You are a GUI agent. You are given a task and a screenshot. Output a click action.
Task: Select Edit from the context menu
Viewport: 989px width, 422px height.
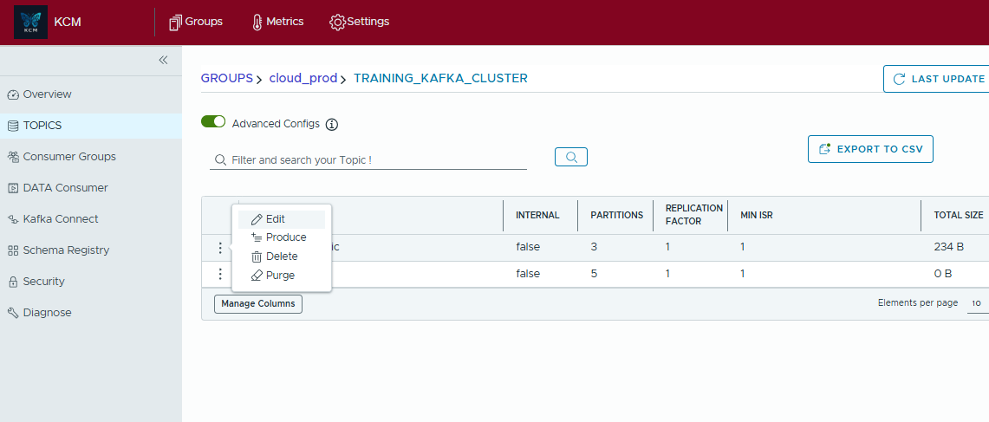click(x=276, y=219)
